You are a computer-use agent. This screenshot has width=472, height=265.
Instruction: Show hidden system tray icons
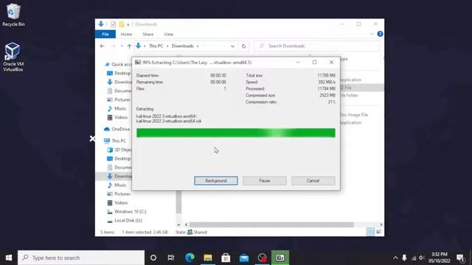395,258
